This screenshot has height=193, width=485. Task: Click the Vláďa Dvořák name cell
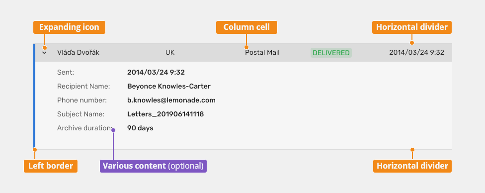tap(78, 52)
